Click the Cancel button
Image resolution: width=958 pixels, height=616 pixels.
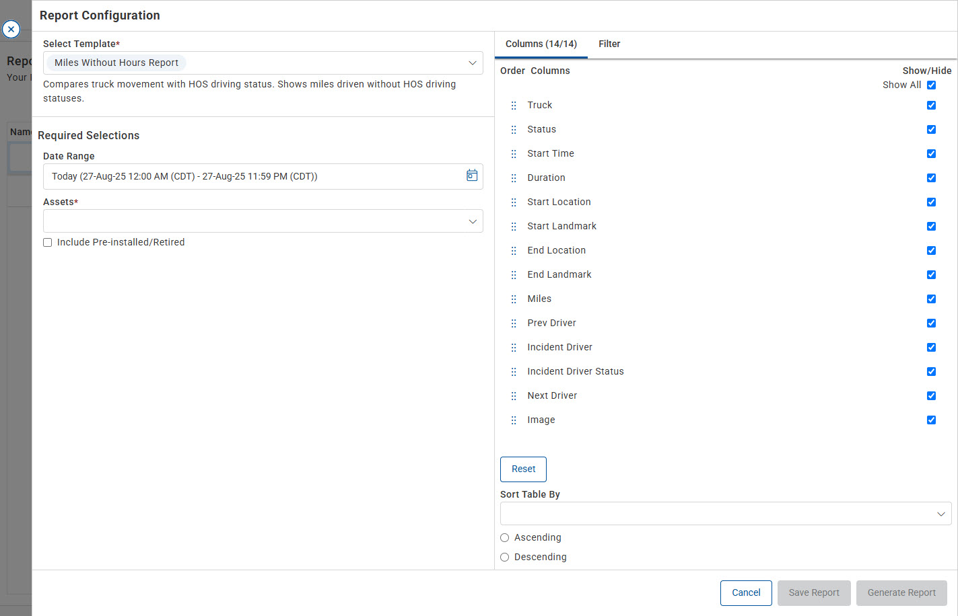(746, 593)
